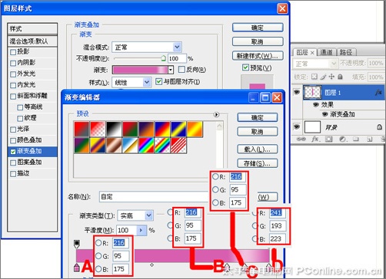Click new adjustment layer half-circle icon

[342, 139]
